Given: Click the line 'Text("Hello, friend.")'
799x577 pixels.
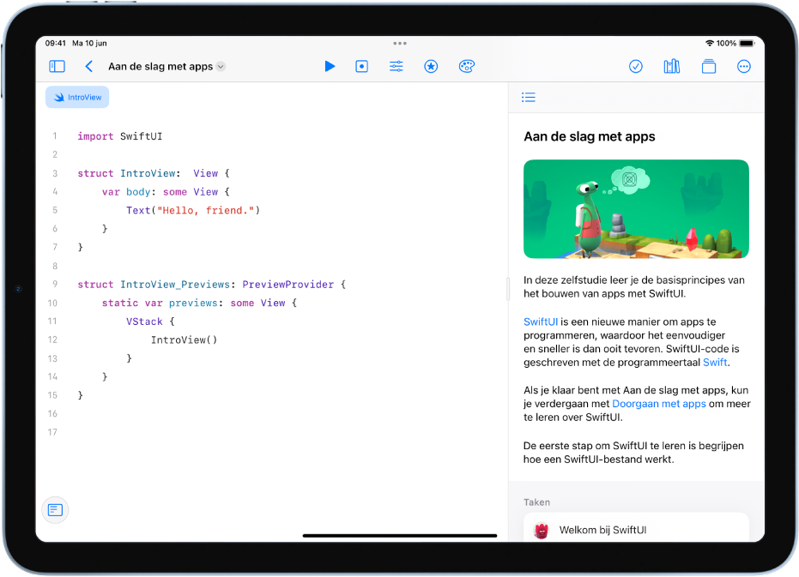Looking at the screenshot, I should pyautogui.click(x=193, y=210).
